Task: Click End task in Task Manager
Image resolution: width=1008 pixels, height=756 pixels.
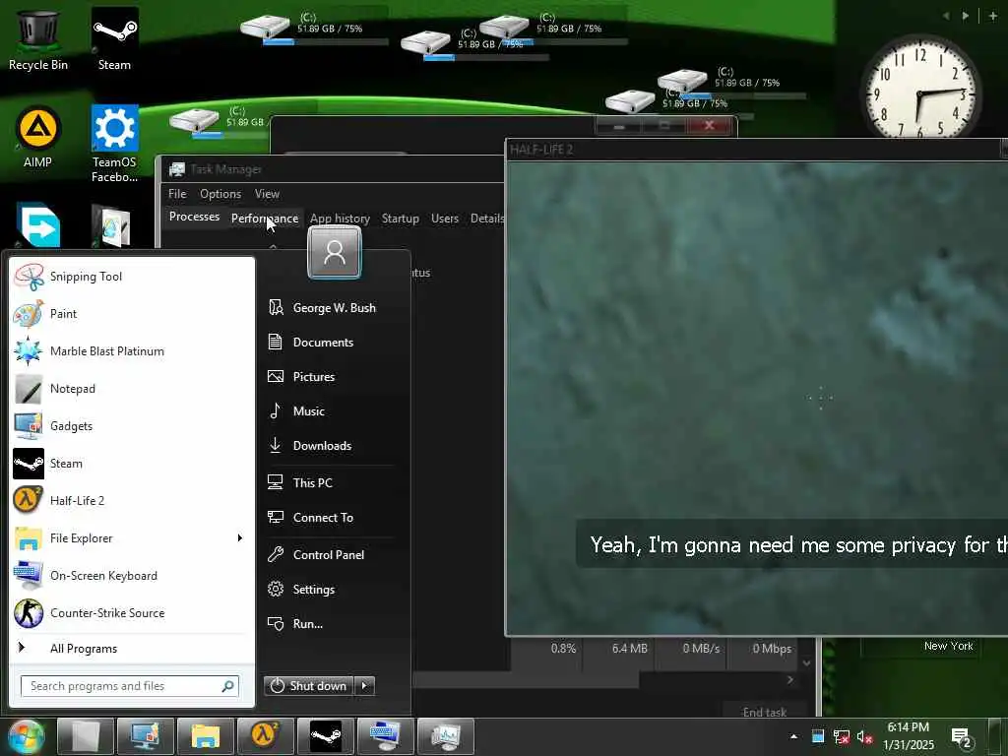Action: (x=764, y=713)
